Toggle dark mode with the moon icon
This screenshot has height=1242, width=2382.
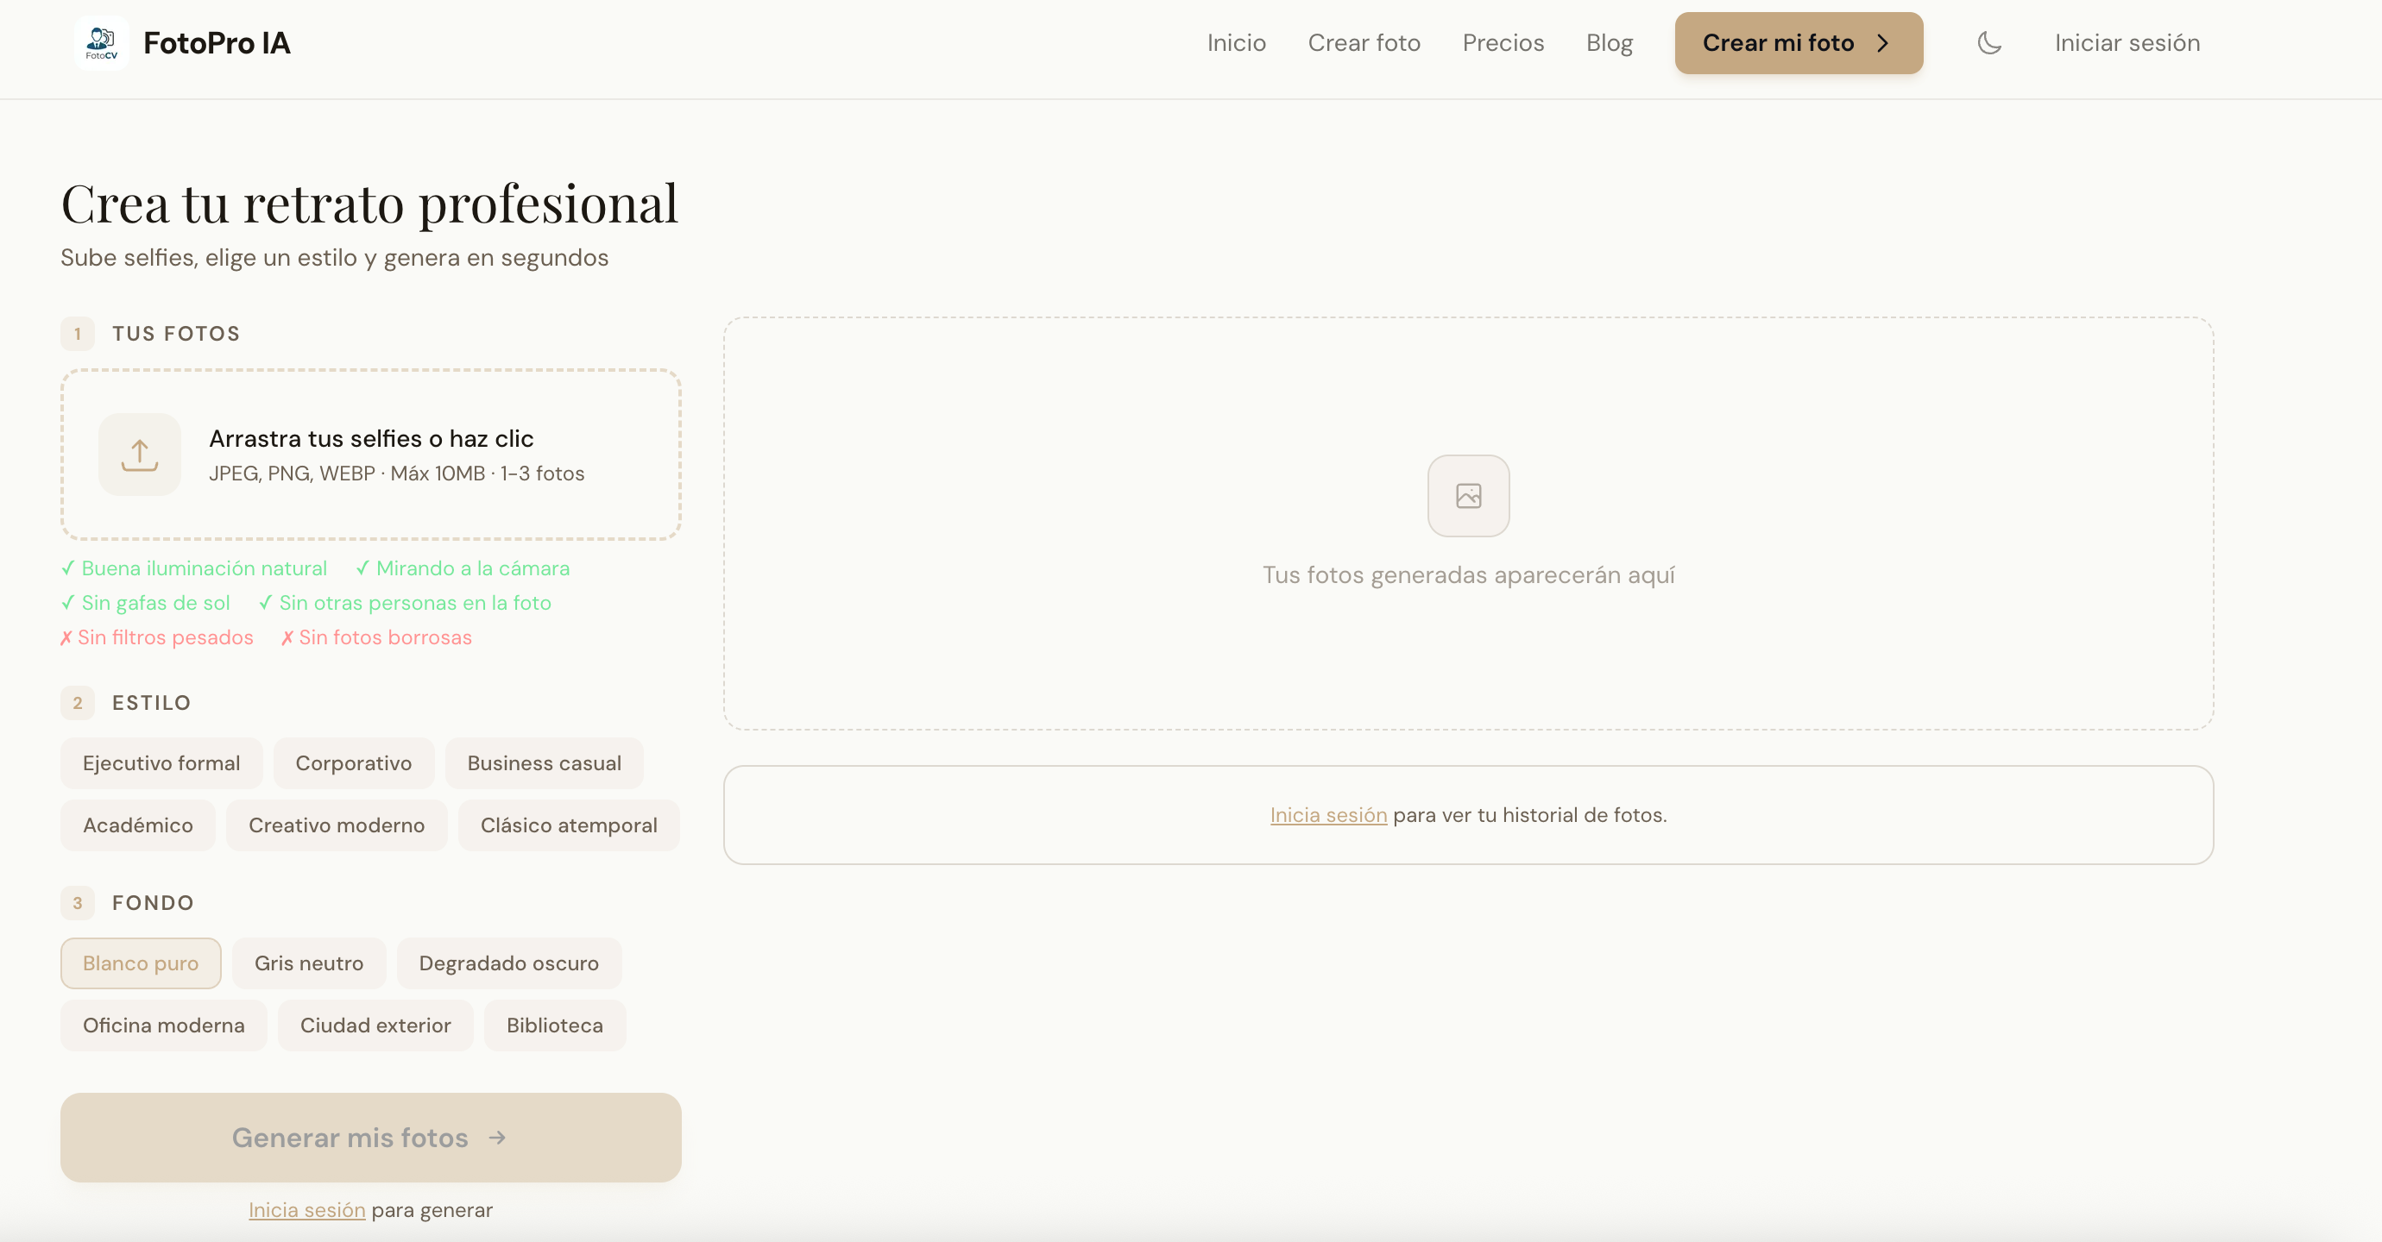point(1989,42)
